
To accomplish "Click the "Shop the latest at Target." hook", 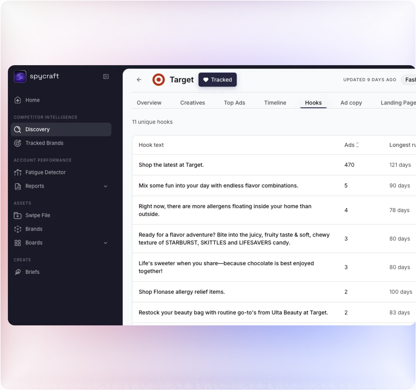I will tap(171, 165).
